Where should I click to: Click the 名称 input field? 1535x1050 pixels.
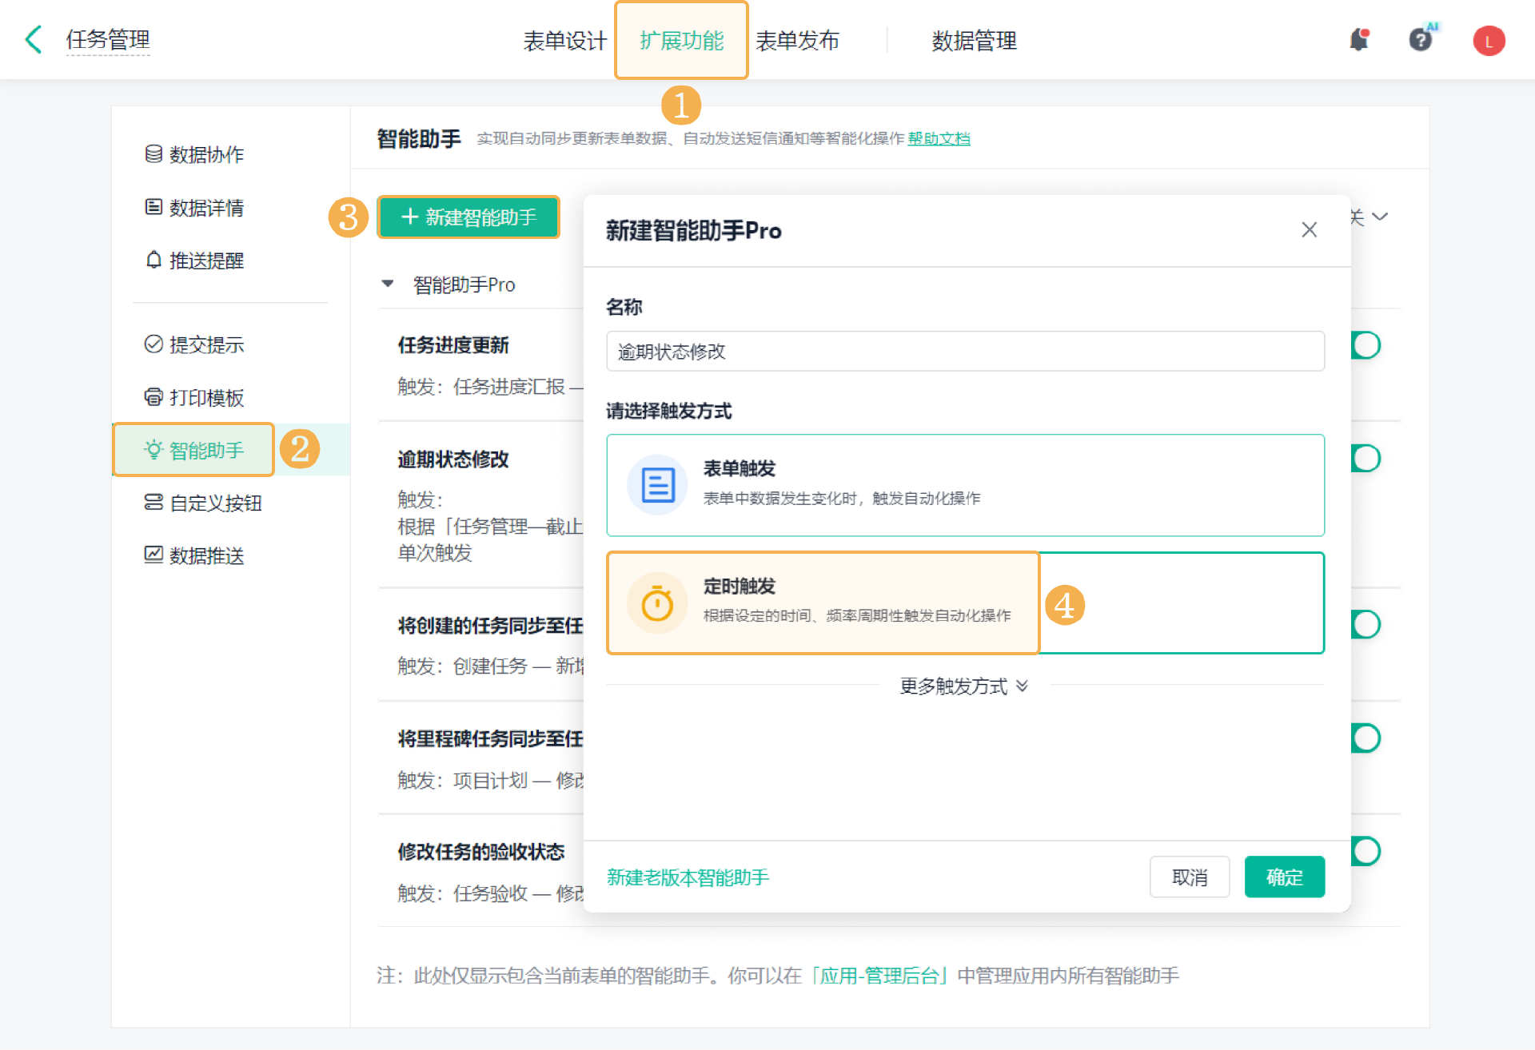(964, 352)
